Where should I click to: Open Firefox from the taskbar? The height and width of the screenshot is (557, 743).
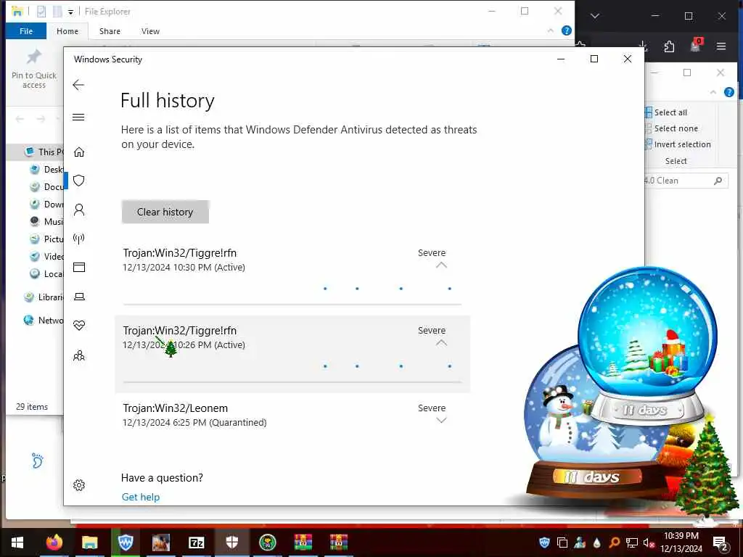54,542
